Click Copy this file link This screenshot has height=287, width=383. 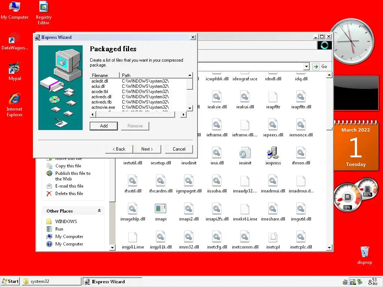(68, 166)
